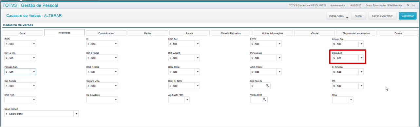Expand the Pensao Alim. dropdown
Viewport: 420px width, 127px height.
33,72
